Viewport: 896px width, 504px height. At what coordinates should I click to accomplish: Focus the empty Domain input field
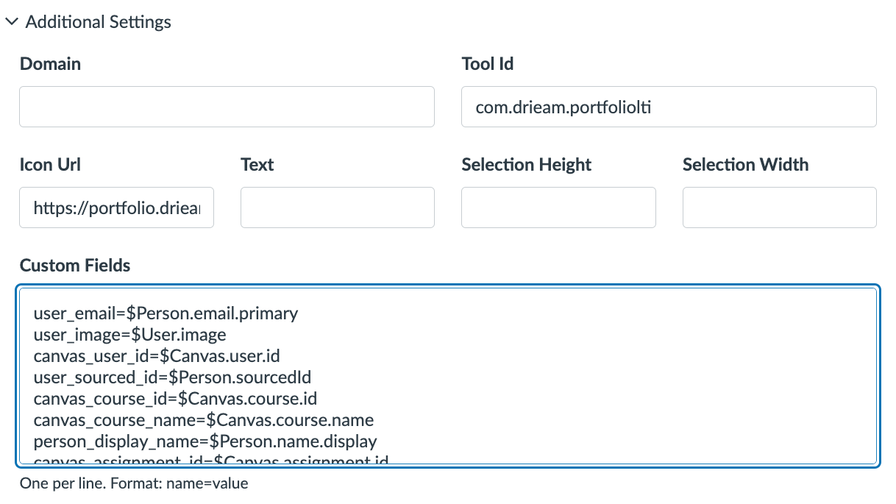click(x=227, y=107)
